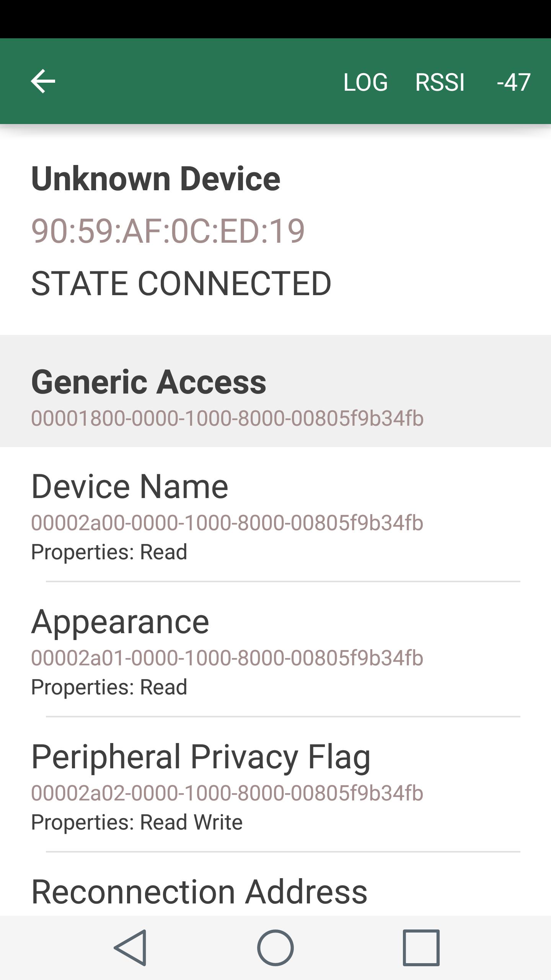This screenshot has height=980, width=551.
Task: Tap the STATE CONNECTED status text
Action: tap(181, 283)
